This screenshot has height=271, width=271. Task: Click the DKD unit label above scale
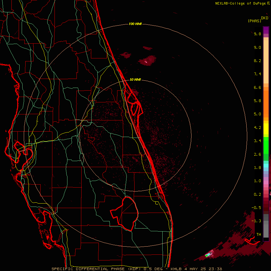[x=265, y=18]
